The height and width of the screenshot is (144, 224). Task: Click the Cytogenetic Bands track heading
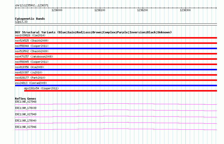point(30,19)
